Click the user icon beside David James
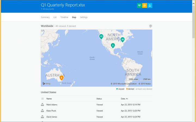This screenshot has height=122, width=196. click(42, 117)
